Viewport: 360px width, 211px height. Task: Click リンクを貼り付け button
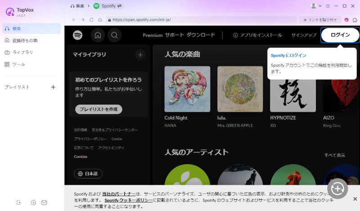[320, 20]
